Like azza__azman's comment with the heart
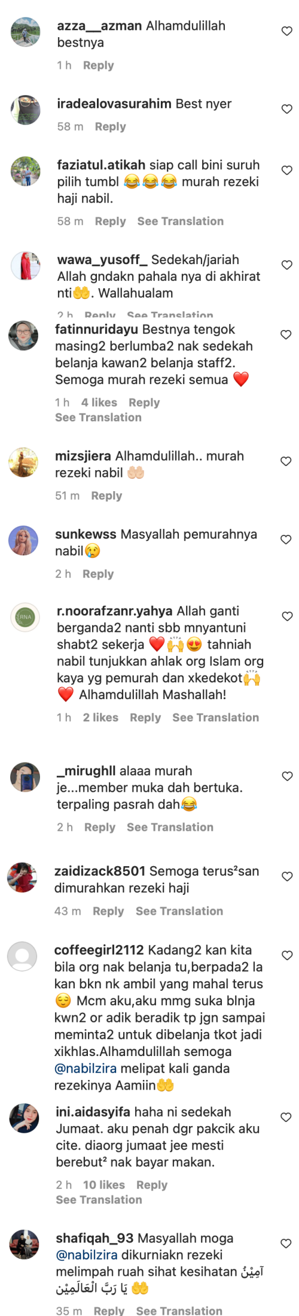 click(x=287, y=31)
